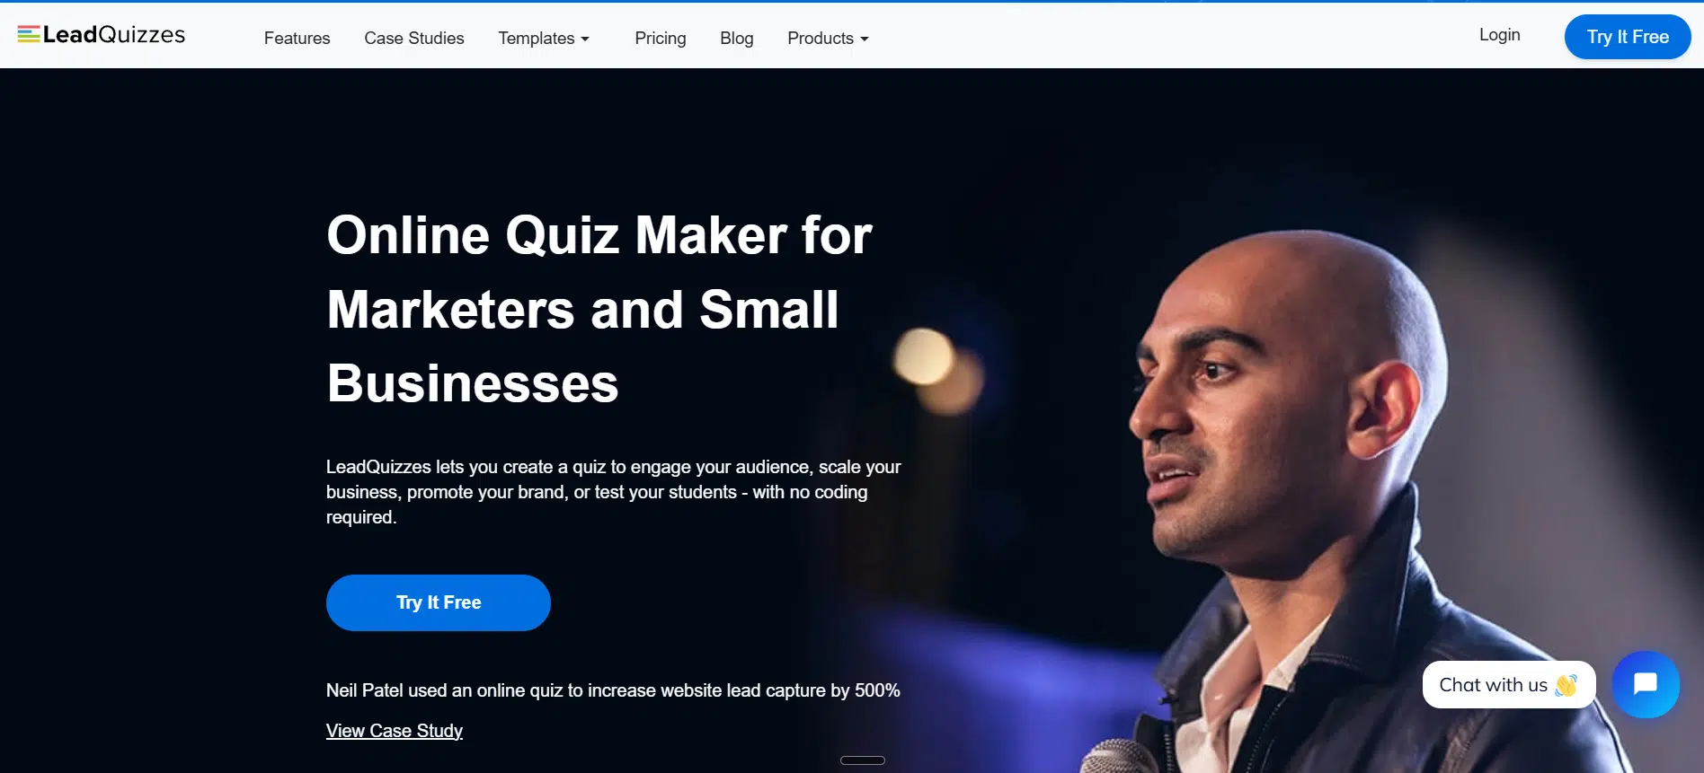Viewport: 1704px width, 773px height.
Task: Navigate to the Pricing page
Action: pos(661,39)
